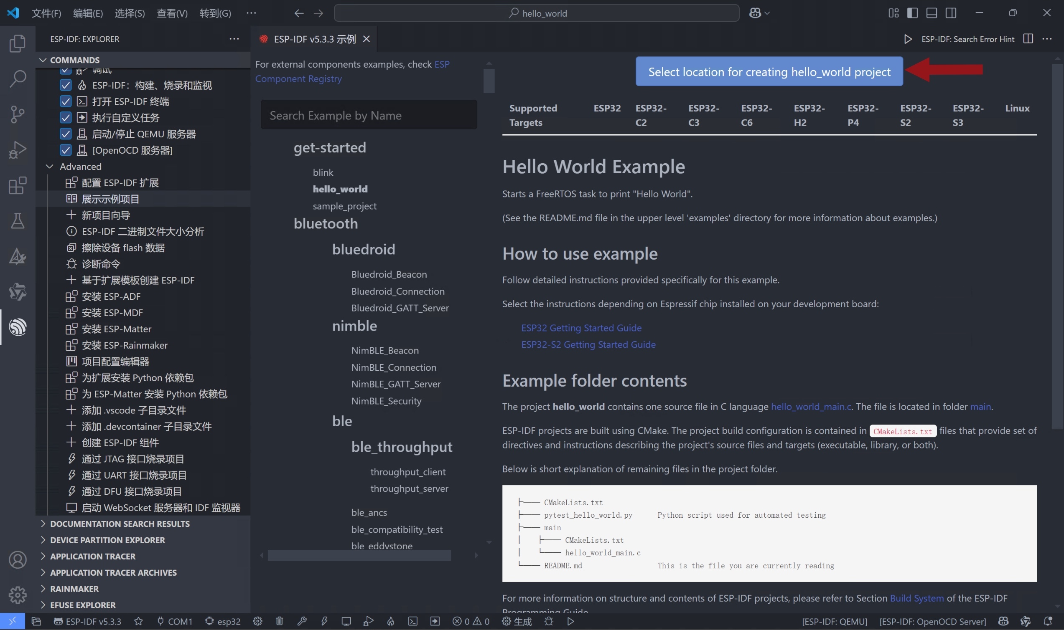1064x630 pixels.
Task: Click the examples list horizontal scrollbar
Action: point(359,555)
